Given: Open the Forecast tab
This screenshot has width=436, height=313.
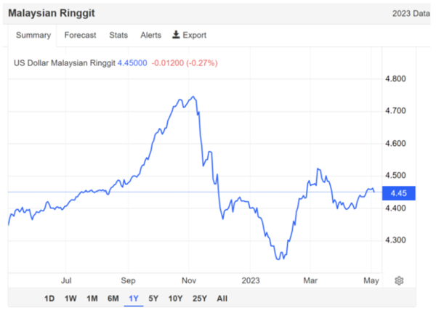Looking at the screenshot, I should pos(80,35).
